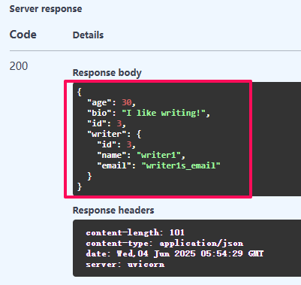Click the Code column header

click(23, 35)
